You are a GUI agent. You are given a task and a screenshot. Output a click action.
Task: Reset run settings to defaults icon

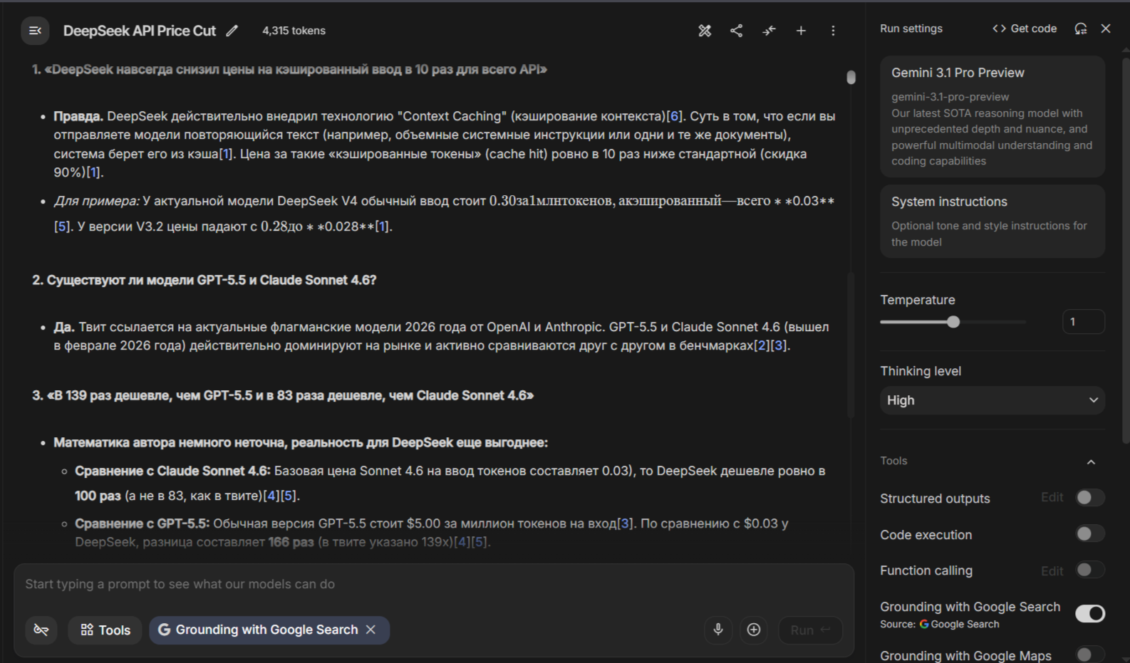coord(1081,28)
